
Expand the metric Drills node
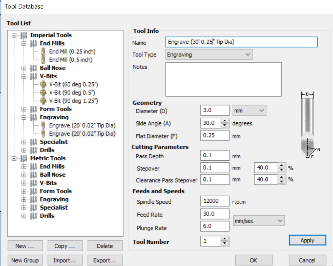(x=24, y=216)
